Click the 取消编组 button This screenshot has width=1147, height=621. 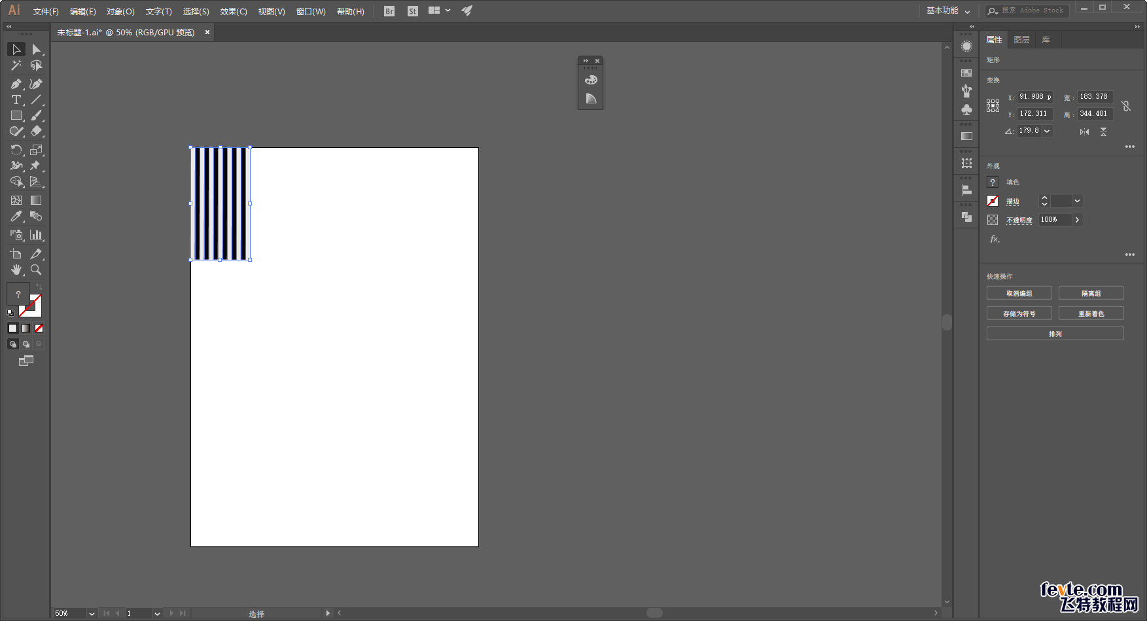1019,293
